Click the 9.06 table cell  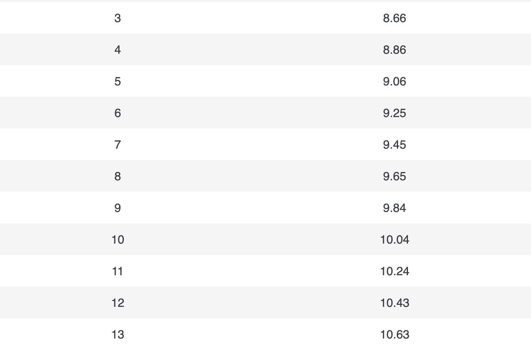click(394, 81)
